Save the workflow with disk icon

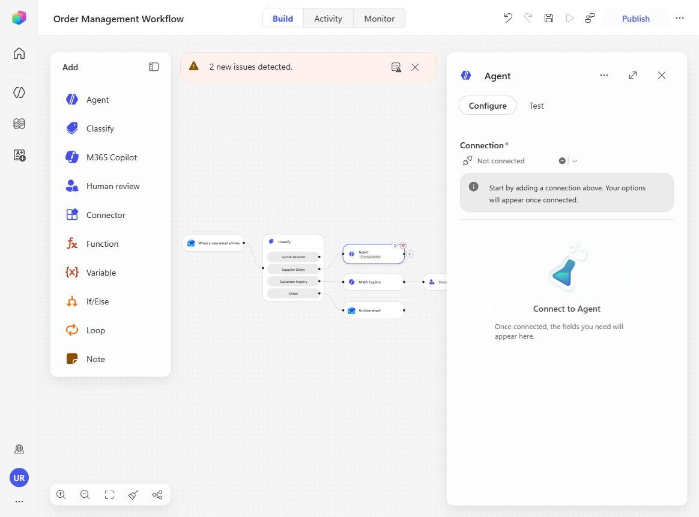click(x=549, y=18)
